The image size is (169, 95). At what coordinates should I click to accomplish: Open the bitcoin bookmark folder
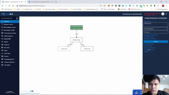point(38,9)
